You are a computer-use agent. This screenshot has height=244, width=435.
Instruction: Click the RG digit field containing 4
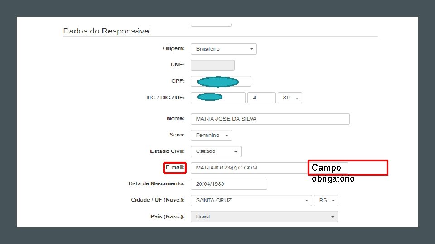pyautogui.click(x=261, y=98)
